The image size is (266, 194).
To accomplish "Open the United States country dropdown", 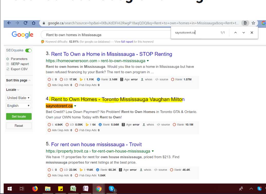I will coord(19,98).
